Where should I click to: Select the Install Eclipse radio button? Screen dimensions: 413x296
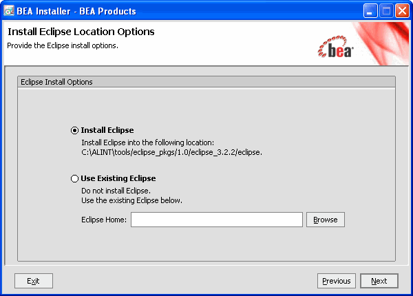pos(75,130)
